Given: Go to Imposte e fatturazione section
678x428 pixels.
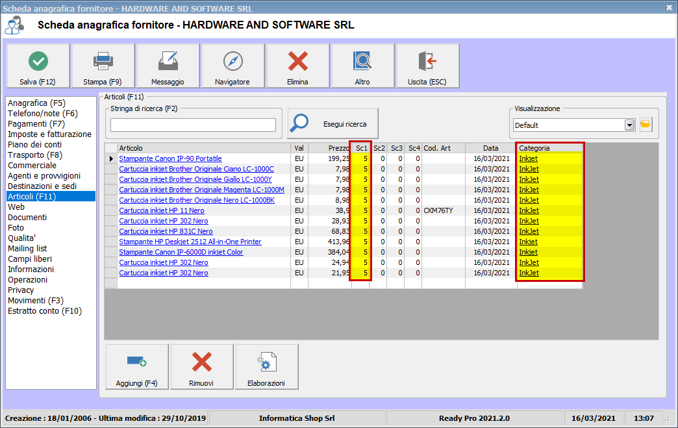Looking at the screenshot, I should click(50, 134).
